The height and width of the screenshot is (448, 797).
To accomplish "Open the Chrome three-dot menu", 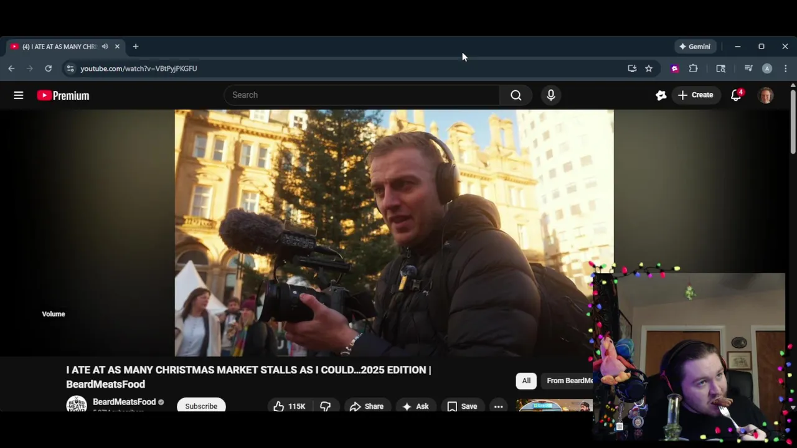I will 785,68.
